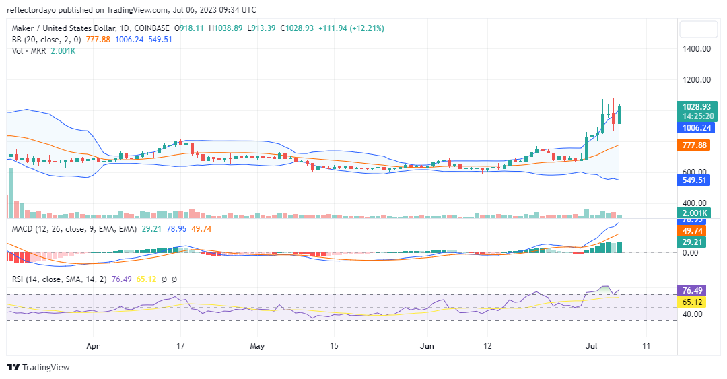727x379 pixels.
Task: Click the RSI (14, close, SMA, 14, 2) label
Action: 59,279
